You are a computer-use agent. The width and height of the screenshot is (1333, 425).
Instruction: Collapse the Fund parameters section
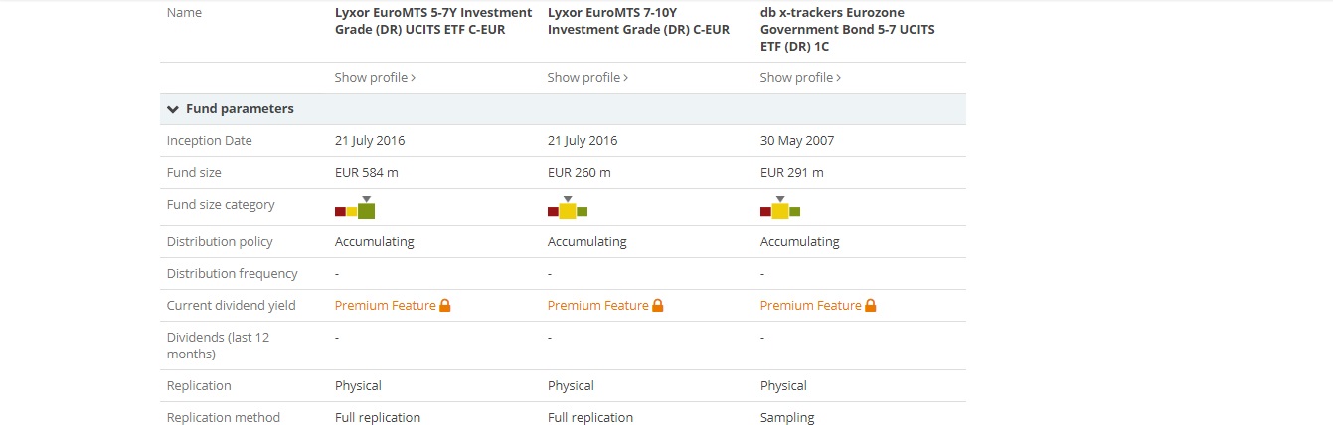tap(174, 109)
